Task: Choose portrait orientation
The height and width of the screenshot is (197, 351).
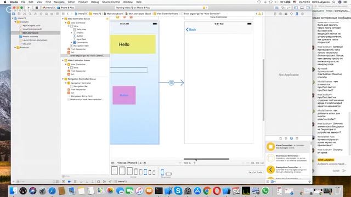Action: point(162,172)
